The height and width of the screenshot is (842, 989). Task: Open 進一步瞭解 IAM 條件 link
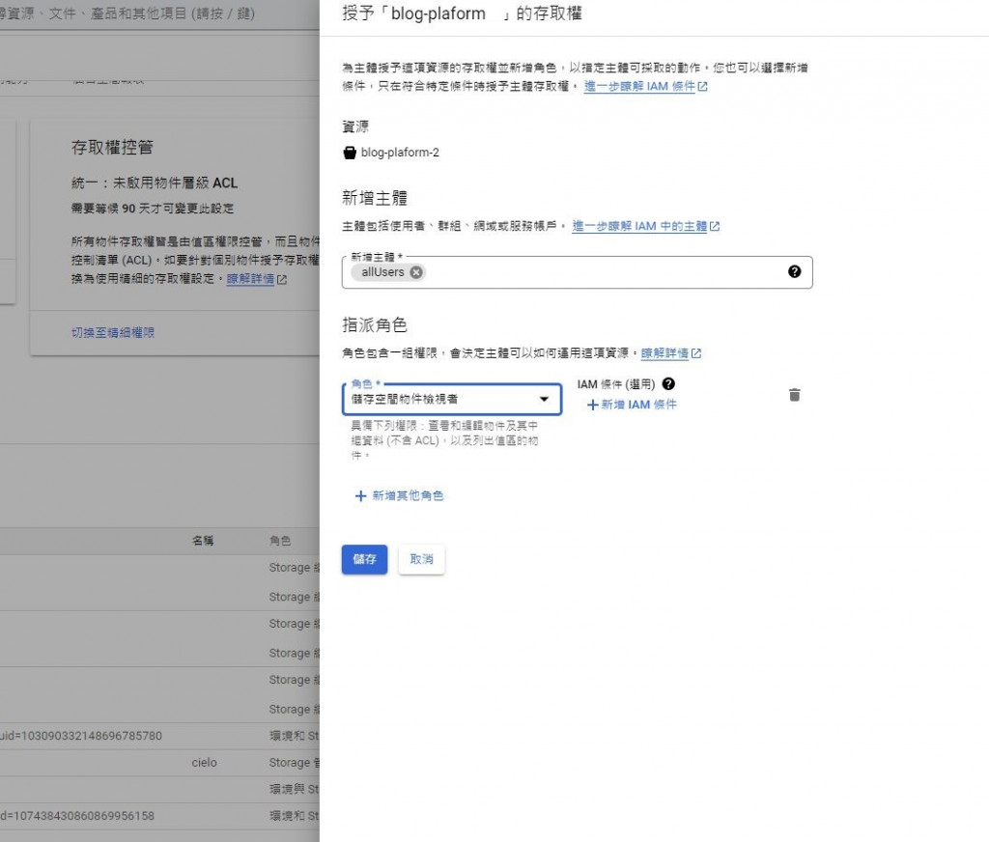[x=645, y=86]
